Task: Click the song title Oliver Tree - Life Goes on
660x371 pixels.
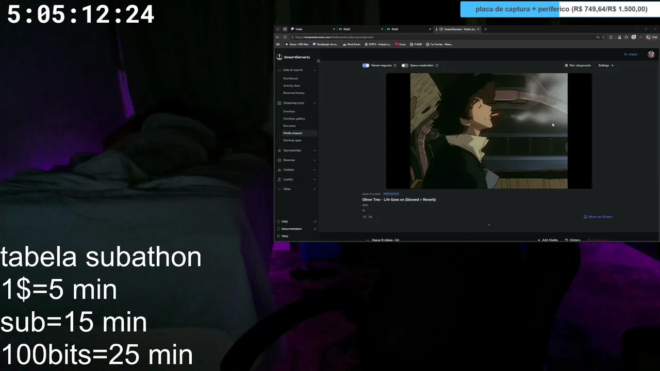Action: click(399, 199)
